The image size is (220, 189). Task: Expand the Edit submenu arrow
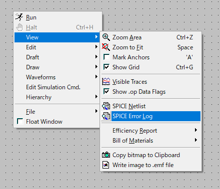coord(96,47)
